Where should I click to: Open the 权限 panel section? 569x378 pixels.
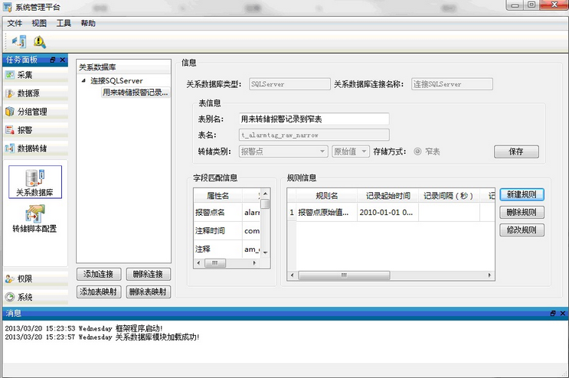pos(35,279)
